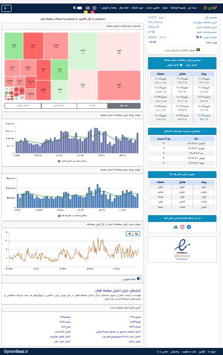Toggle bar series legend in daily value chart
This screenshot has width=223, height=355.
pyautogui.click(x=65, y=161)
